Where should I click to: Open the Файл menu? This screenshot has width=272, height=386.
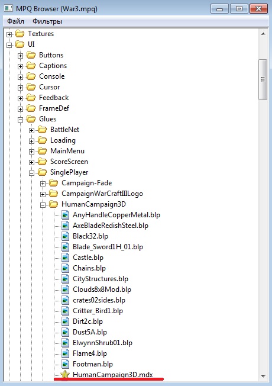tap(15, 21)
